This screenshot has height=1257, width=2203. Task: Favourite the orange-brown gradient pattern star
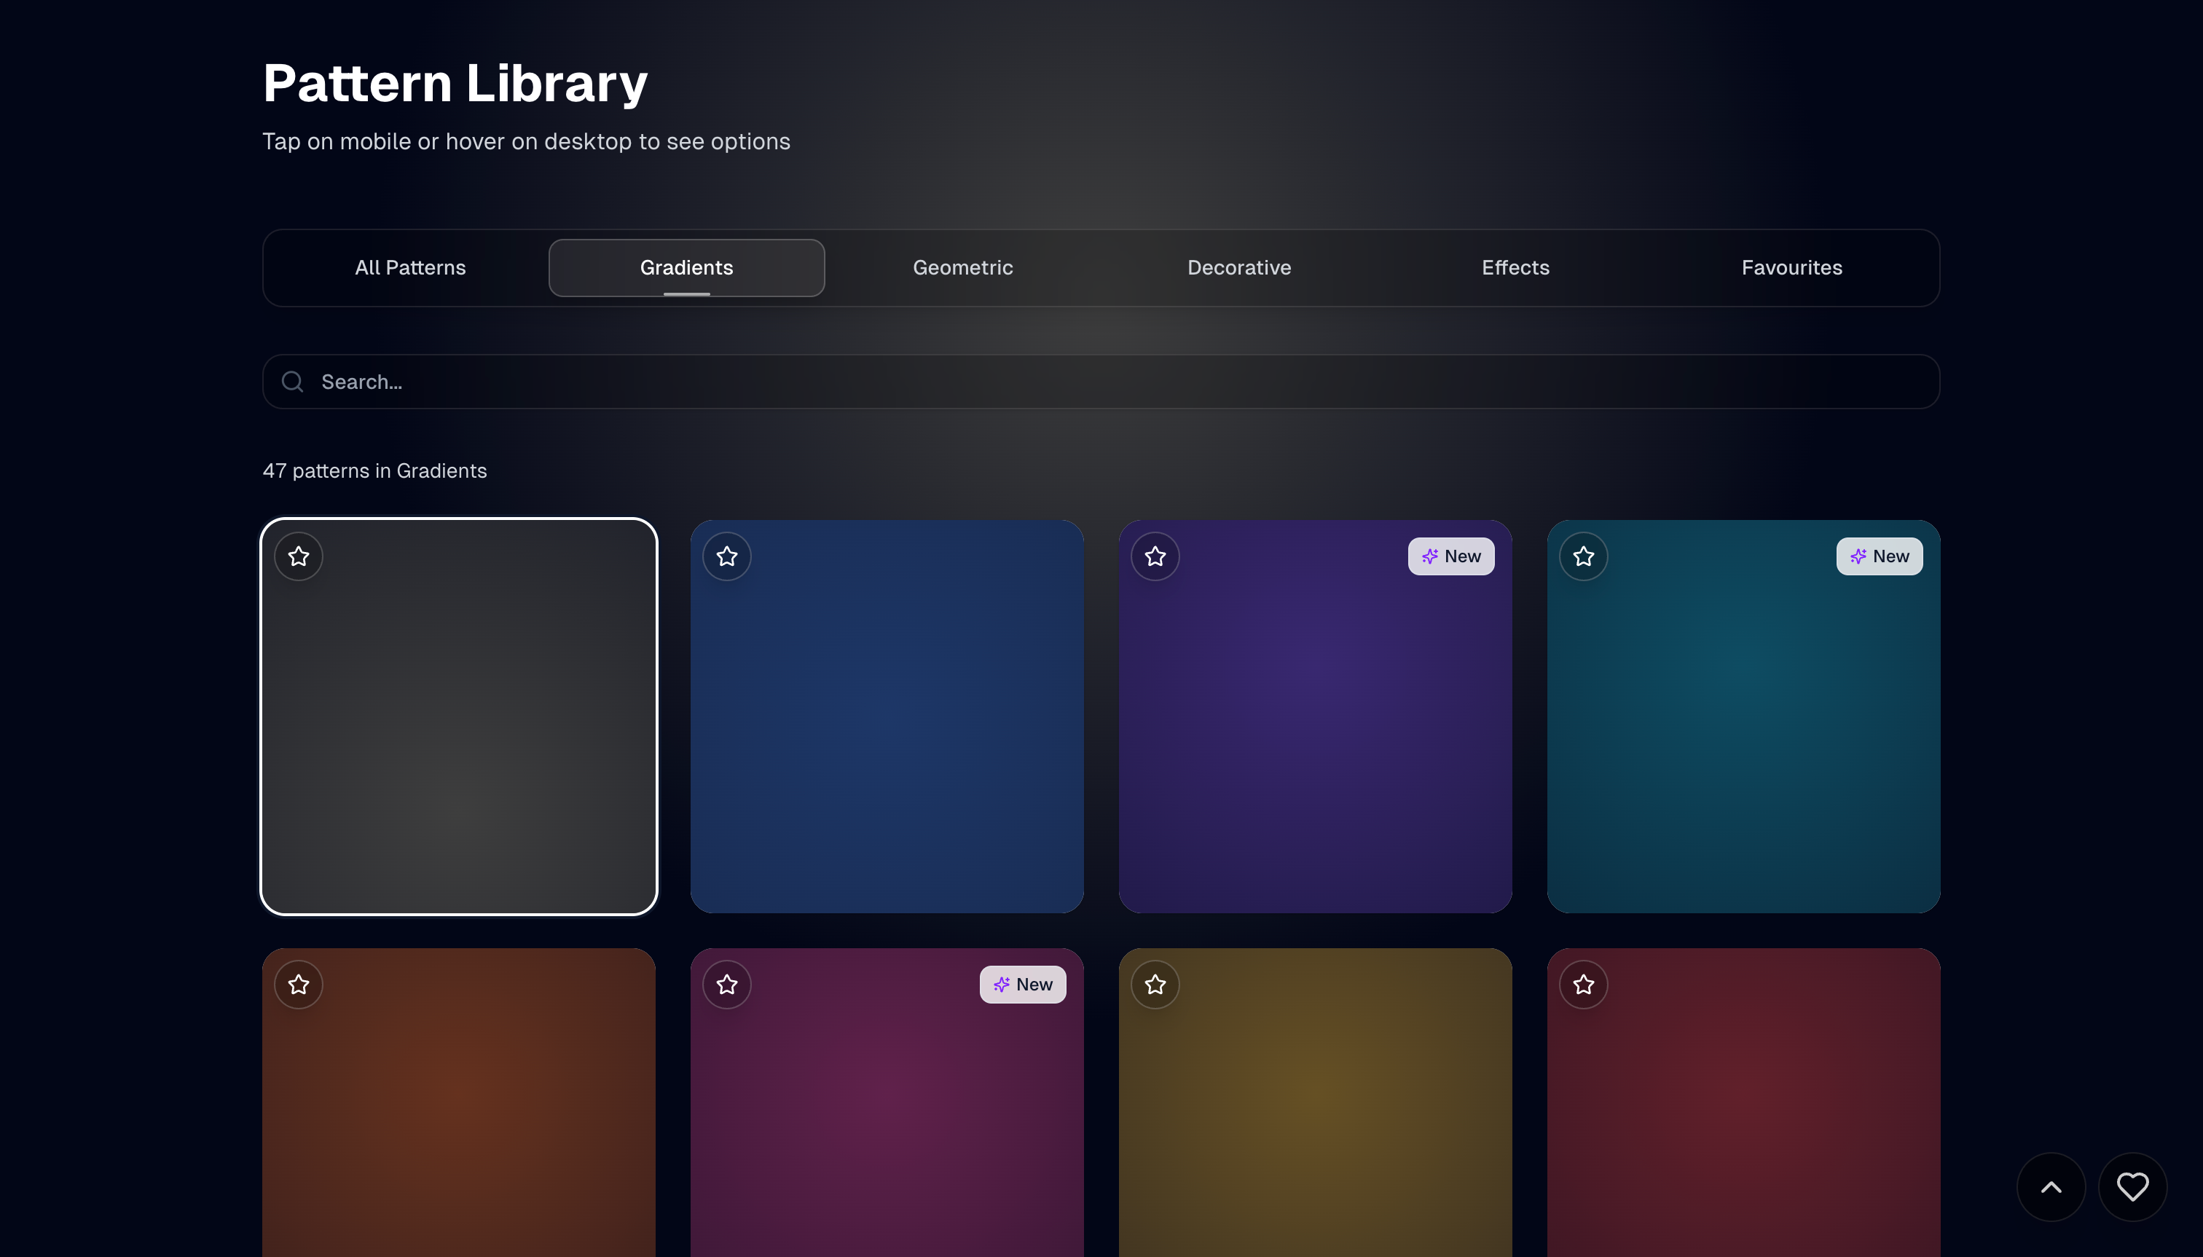(x=299, y=984)
